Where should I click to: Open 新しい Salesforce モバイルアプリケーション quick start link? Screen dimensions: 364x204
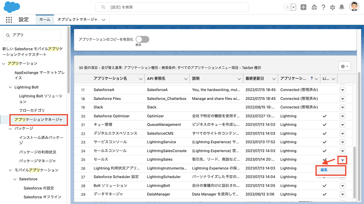(x=32, y=52)
